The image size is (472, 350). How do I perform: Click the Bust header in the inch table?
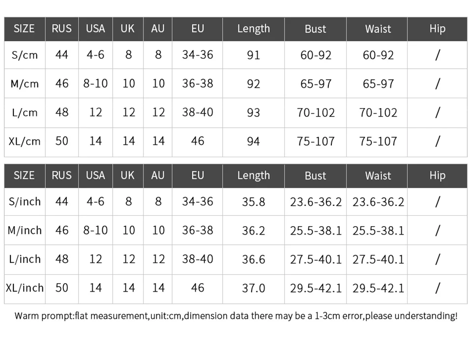[x=315, y=176]
